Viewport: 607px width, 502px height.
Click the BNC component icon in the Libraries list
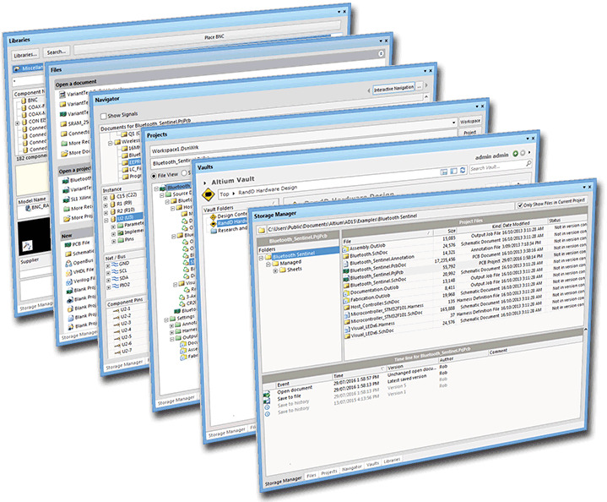tap(24, 100)
